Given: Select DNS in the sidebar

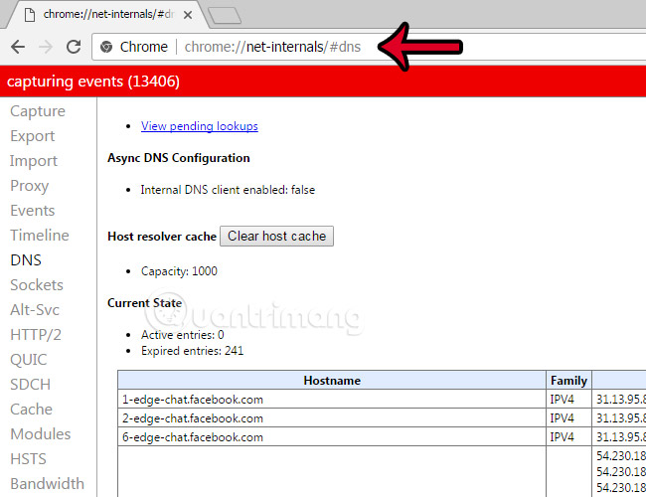Looking at the screenshot, I should click(26, 260).
